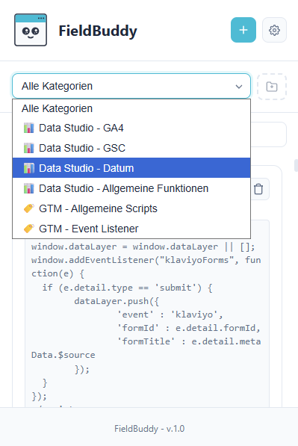Choose Data Studio - GA4 category
The width and height of the screenshot is (298, 446).
(131, 128)
